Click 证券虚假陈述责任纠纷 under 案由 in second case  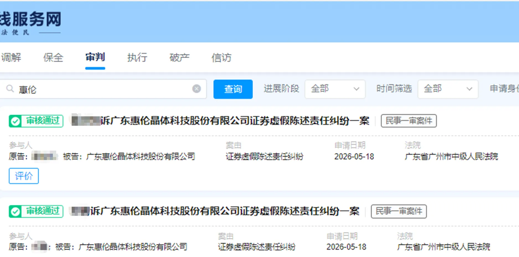click(257, 247)
